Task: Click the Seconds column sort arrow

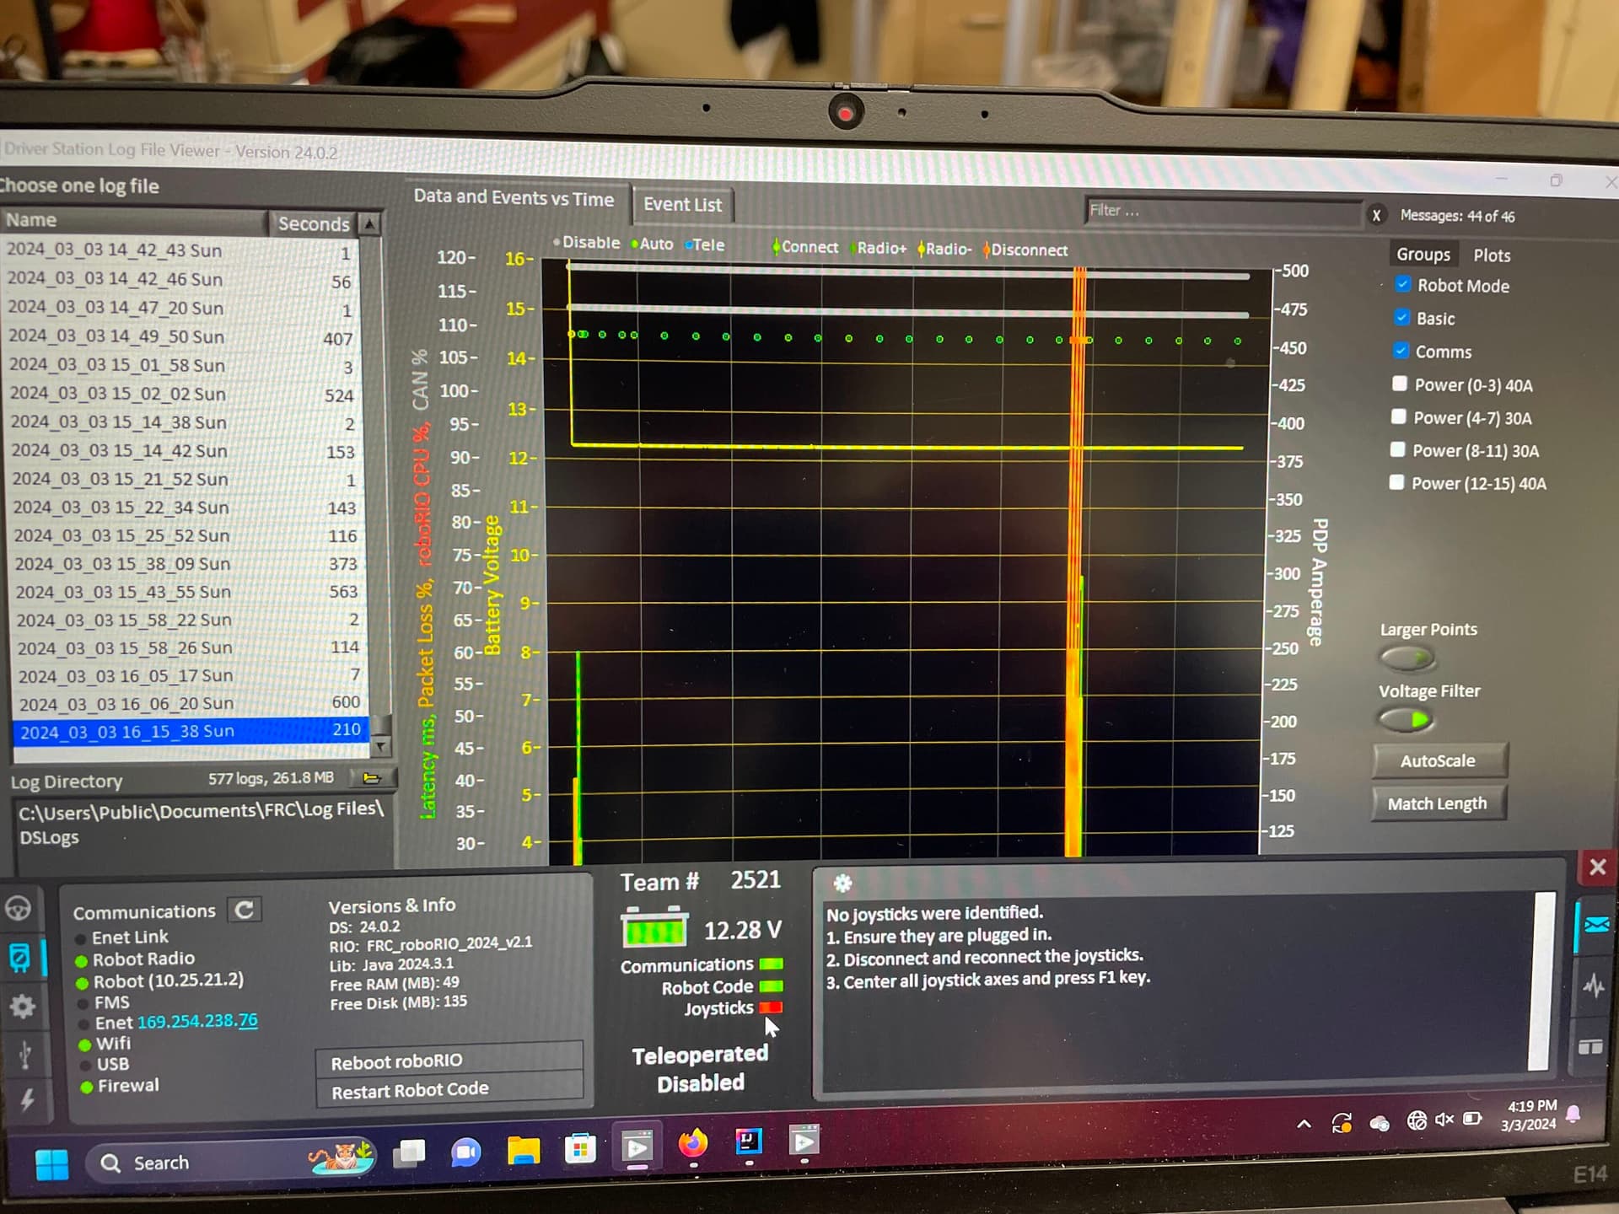Action: (369, 223)
